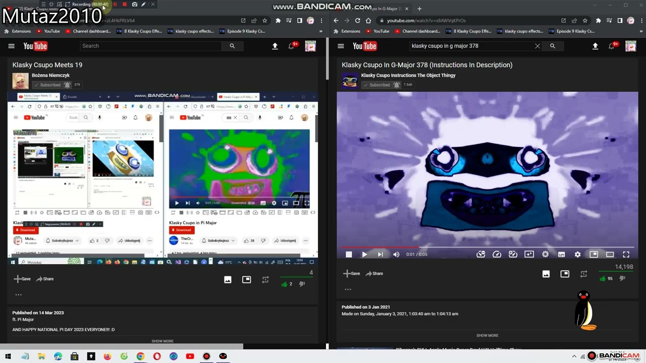Click the search field in the left YouTube window
This screenshot has width=646, height=363.
click(151, 46)
